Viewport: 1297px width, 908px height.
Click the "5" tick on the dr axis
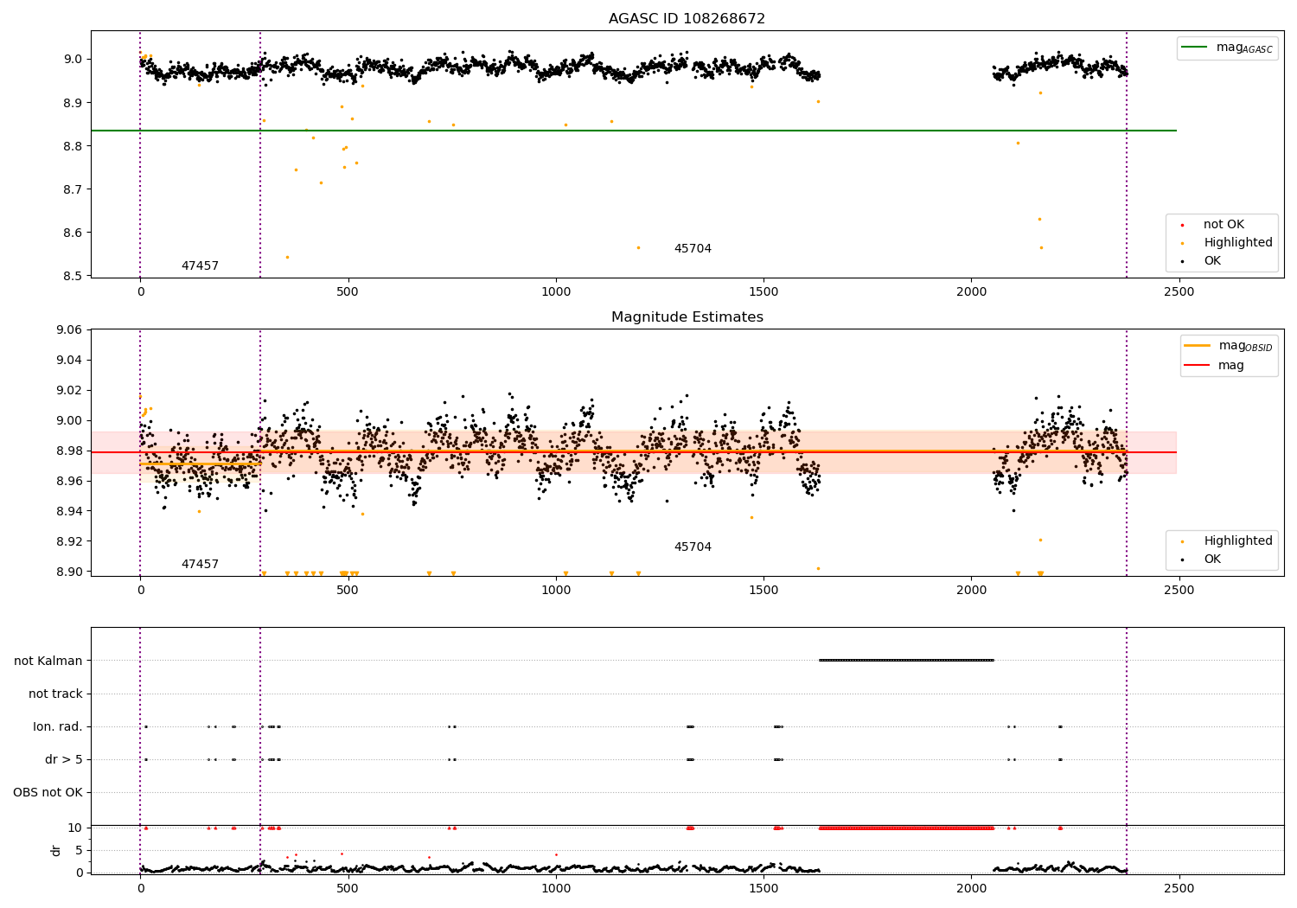[80, 850]
